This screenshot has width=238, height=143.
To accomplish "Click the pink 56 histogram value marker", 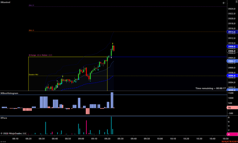I will [232, 108].
